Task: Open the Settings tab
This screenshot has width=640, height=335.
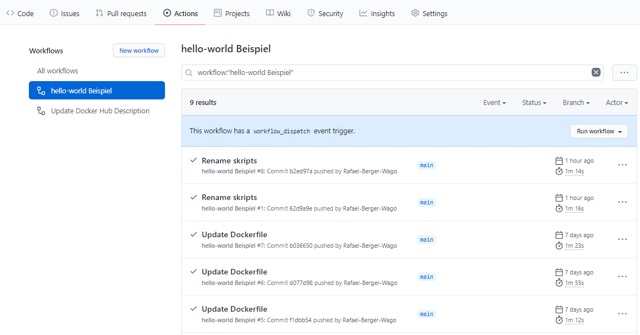Action: click(429, 13)
